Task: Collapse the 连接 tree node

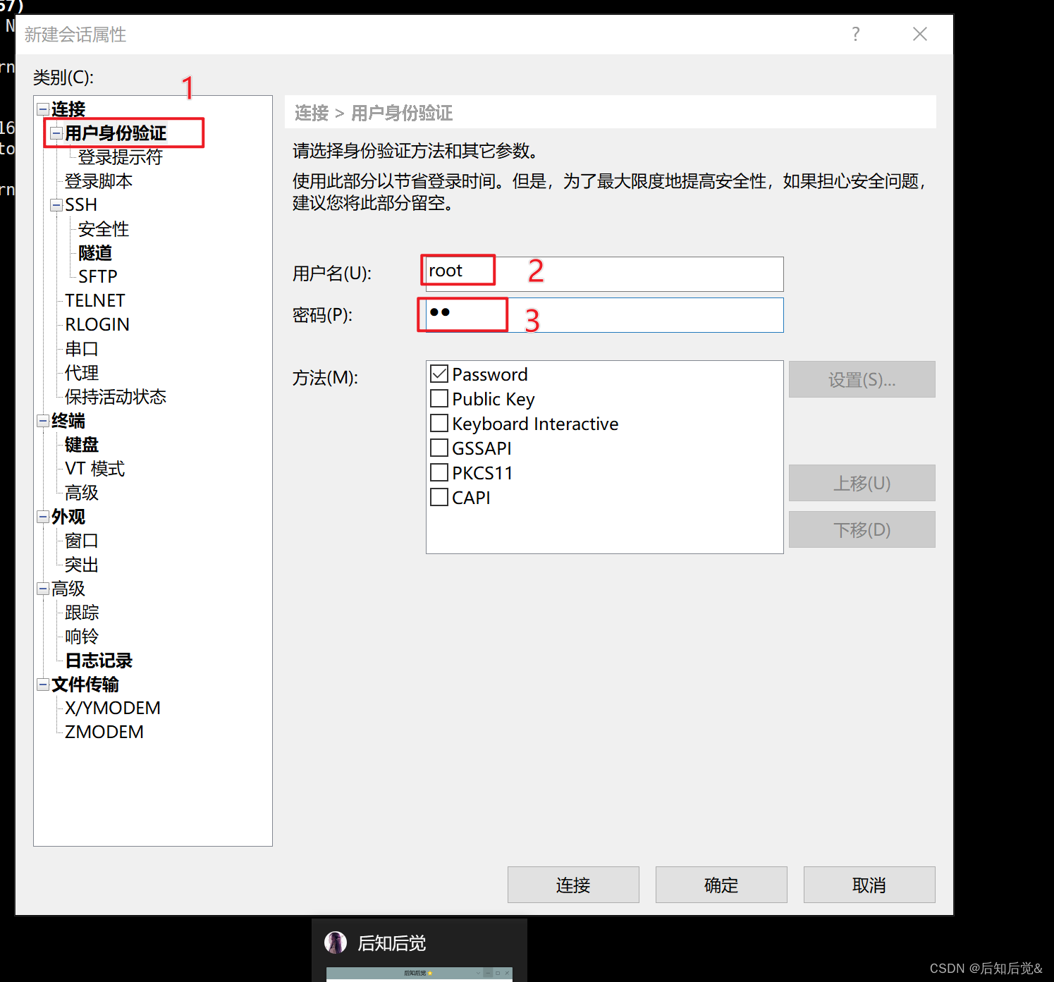Action: click(x=43, y=109)
